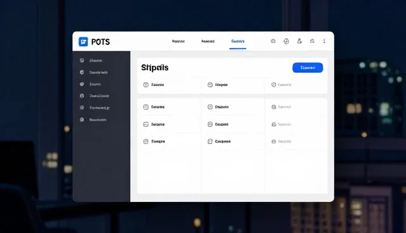
Task: Click the house-shaped icon in the header
Action: [x=312, y=41]
